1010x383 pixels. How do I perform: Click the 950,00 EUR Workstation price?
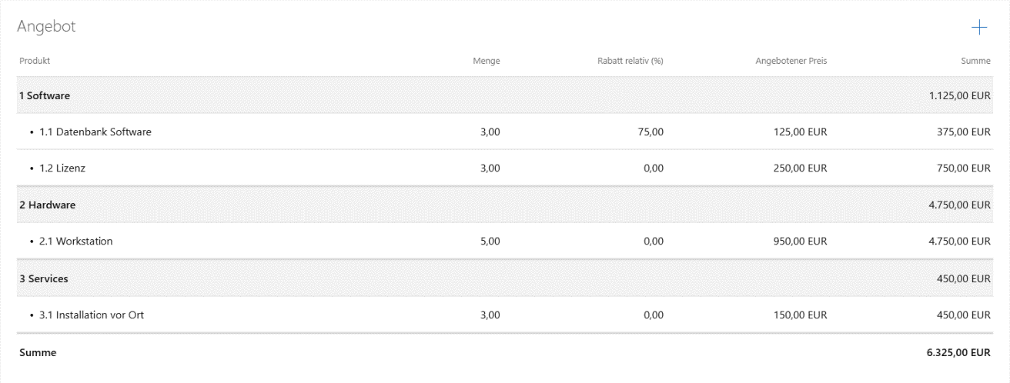click(x=801, y=241)
